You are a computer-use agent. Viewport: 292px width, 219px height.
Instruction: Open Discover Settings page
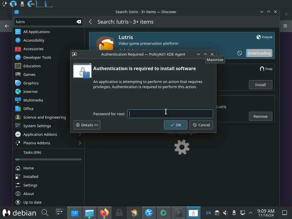(48, 185)
